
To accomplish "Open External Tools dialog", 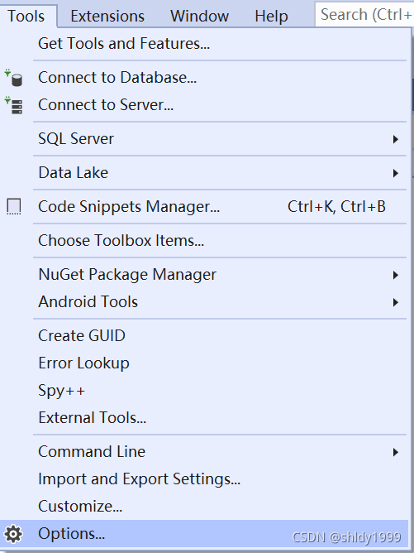I will [x=204, y=417].
